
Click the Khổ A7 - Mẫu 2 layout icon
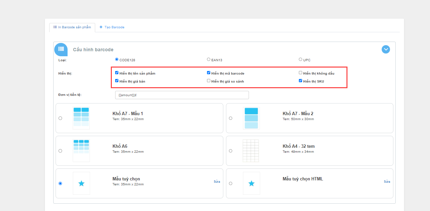pos(251,118)
